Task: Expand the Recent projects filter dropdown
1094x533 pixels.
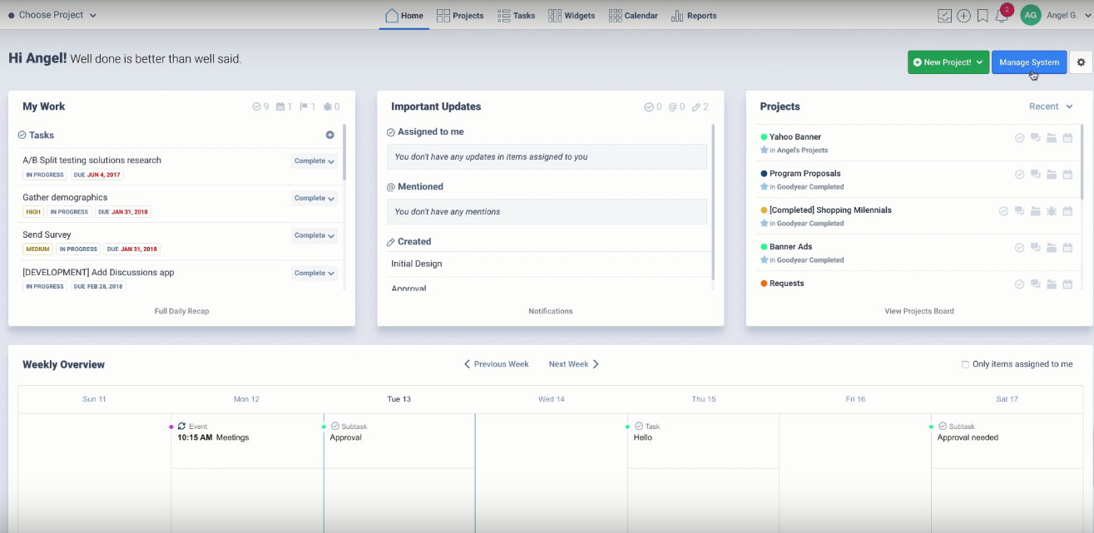Action: [1051, 106]
